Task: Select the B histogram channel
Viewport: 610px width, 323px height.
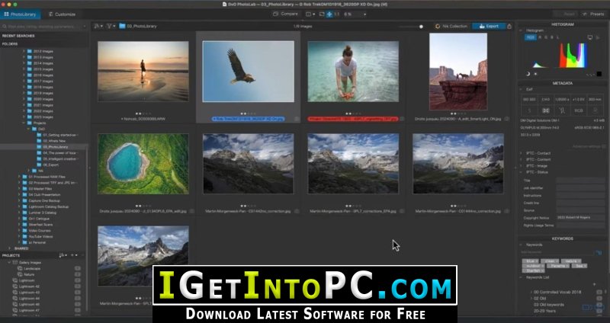Action: pos(551,37)
